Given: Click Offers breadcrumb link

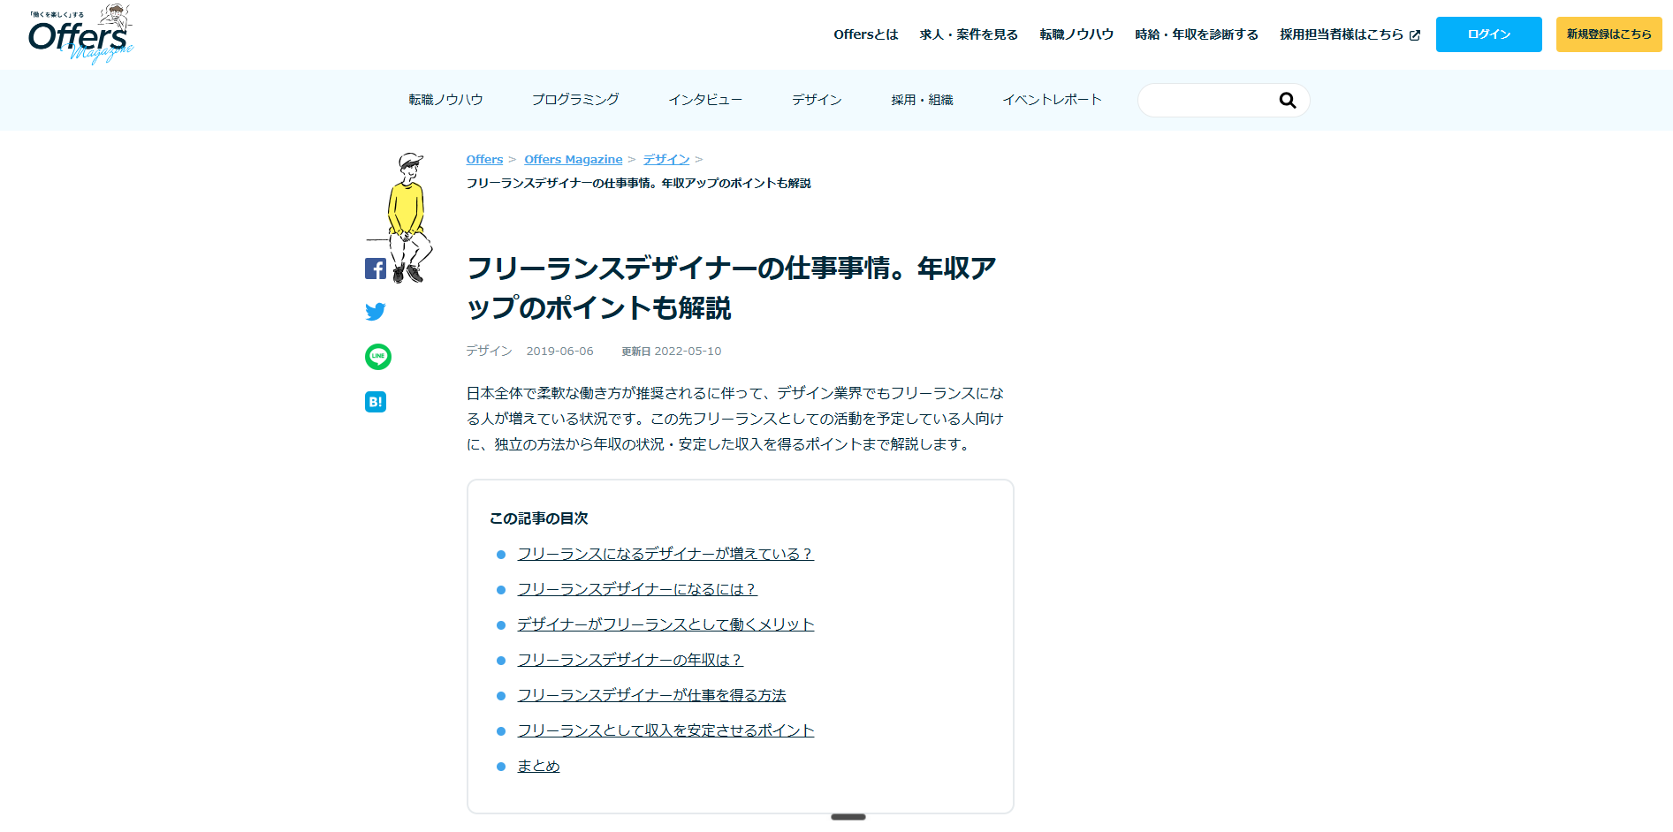Looking at the screenshot, I should tap(484, 160).
